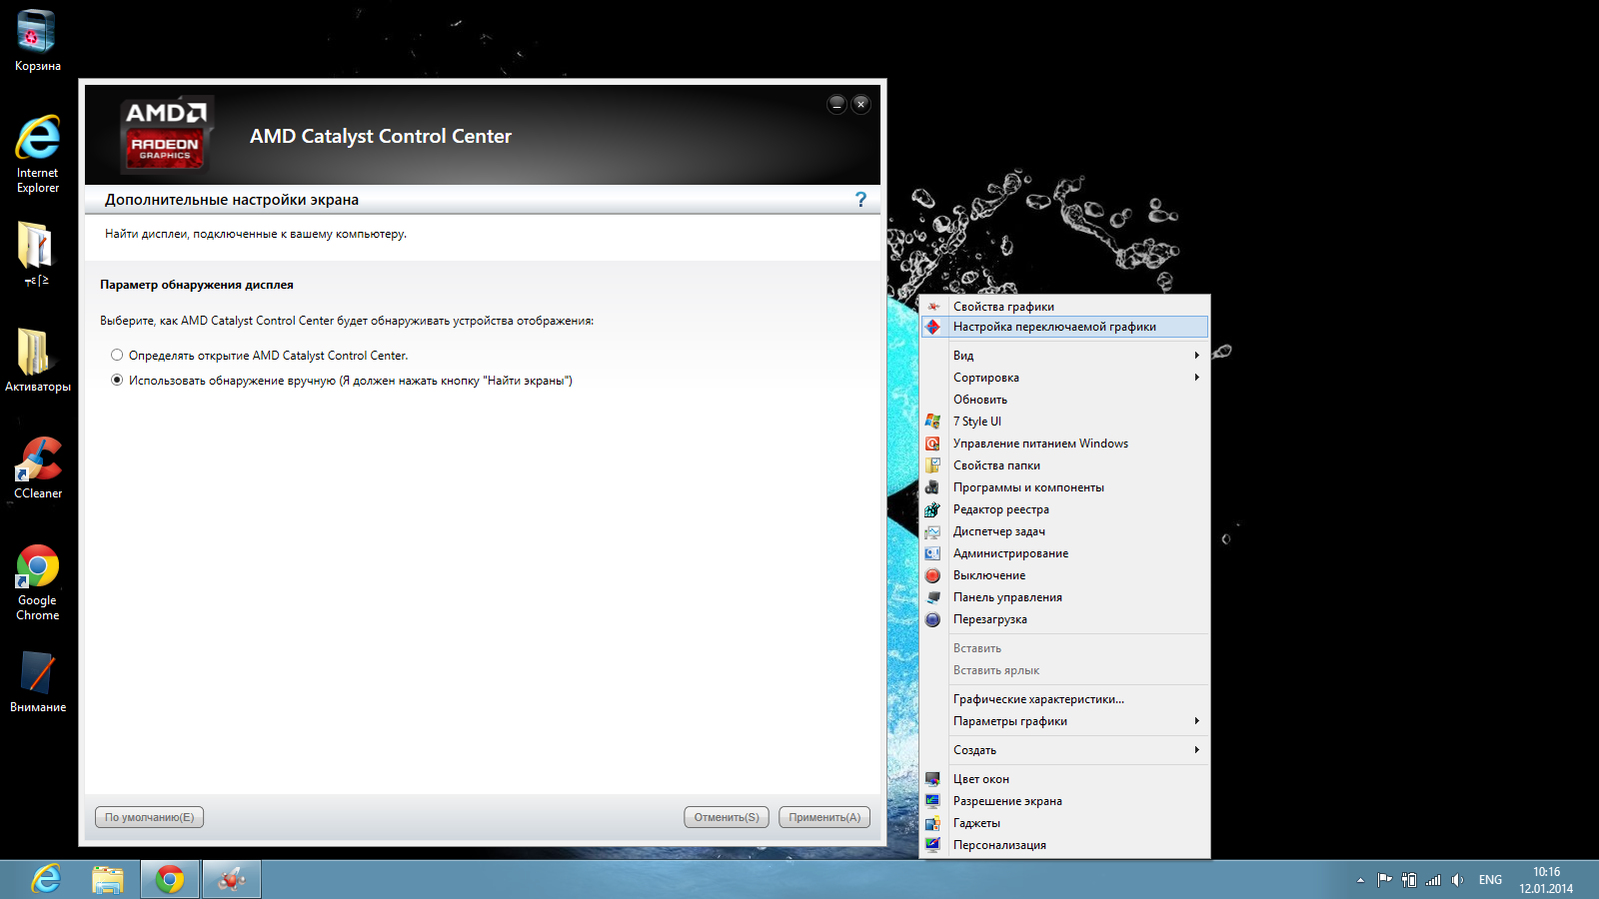Open the unnamed folder icon on desktop
Image resolution: width=1599 pixels, height=899 pixels.
pos(37,254)
